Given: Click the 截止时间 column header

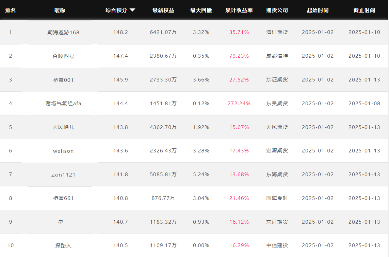Looking at the screenshot, I should click(364, 11).
